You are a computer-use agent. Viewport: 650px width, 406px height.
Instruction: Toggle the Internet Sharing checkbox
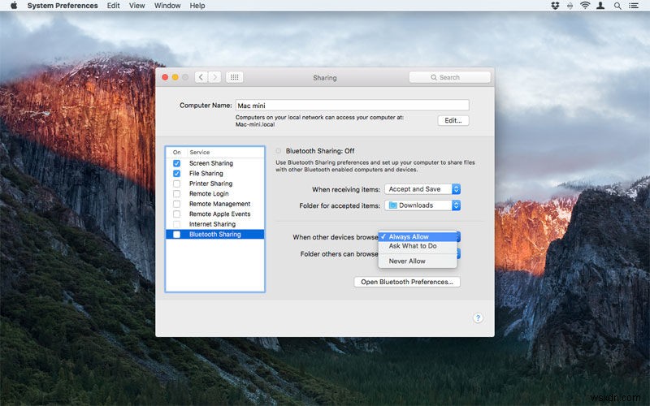[176, 224]
